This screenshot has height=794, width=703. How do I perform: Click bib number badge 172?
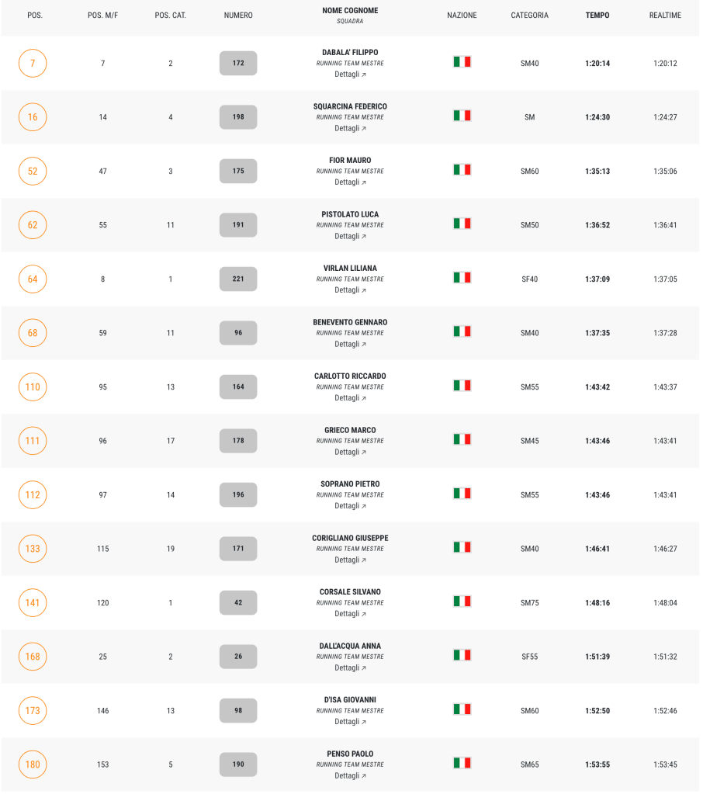pos(238,63)
